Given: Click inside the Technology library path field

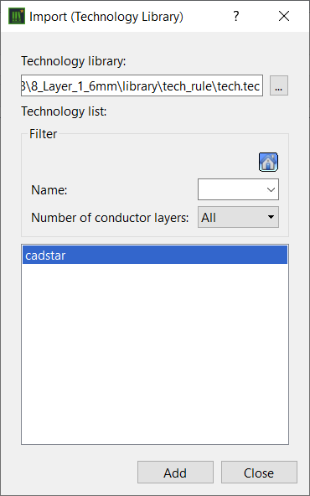Looking at the screenshot, I should coord(142,85).
